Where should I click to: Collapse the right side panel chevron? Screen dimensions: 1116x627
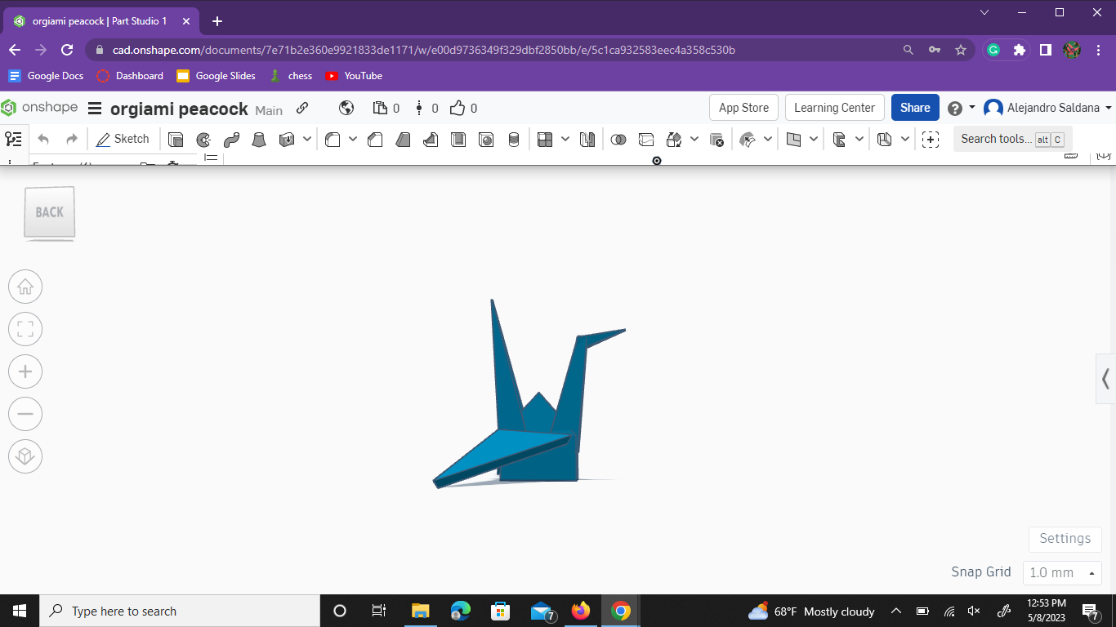click(x=1105, y=379)
